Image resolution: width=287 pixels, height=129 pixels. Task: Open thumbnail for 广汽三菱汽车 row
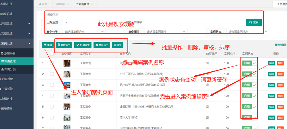(67, 74)
